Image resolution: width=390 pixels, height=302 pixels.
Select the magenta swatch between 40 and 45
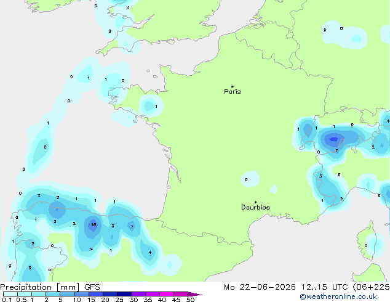click(x=167, y=294)
